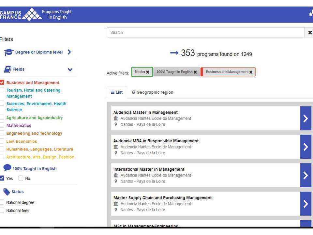Click institution icon under International Master in Management
This screenshot has height=235, width=313.
tap(116, 175)
